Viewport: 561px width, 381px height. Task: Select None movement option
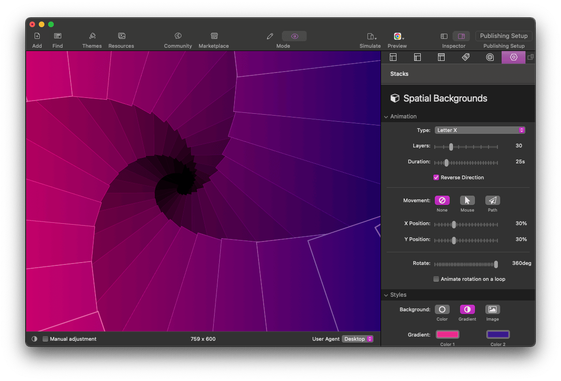[442, 200]
